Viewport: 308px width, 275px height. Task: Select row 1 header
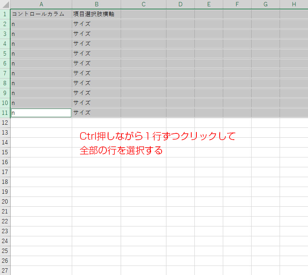pos(5,14)
